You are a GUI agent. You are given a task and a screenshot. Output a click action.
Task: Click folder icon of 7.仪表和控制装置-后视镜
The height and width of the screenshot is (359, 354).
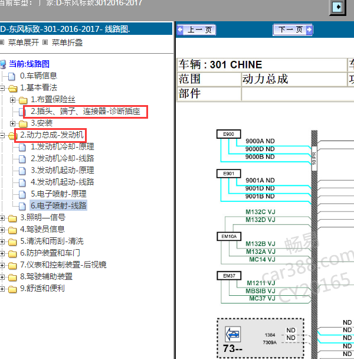(12, 266)
